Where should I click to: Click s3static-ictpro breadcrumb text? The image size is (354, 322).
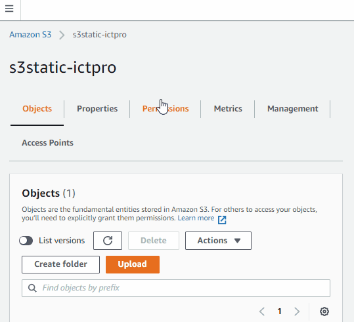pos(100,35)
